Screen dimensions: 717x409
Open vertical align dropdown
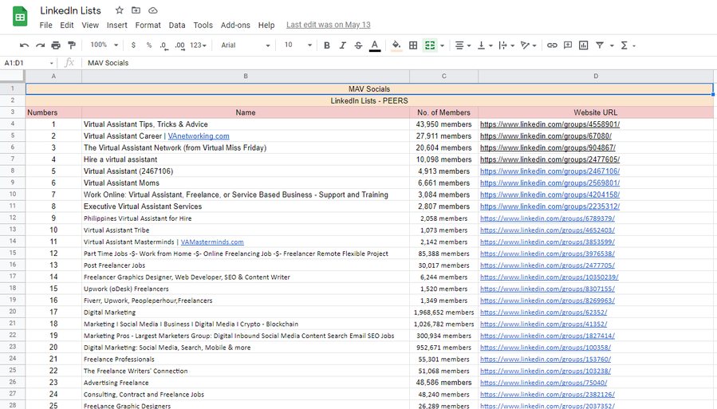pos(485,45)
